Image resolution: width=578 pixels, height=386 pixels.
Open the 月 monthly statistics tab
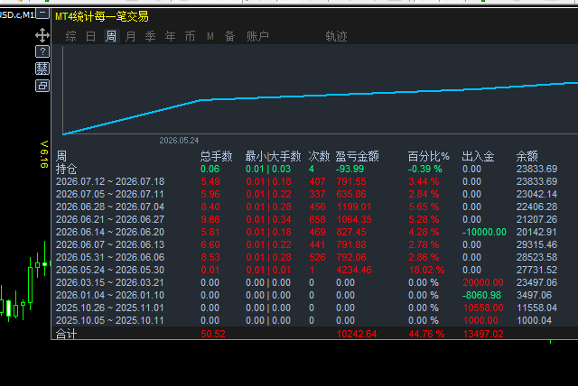130,36
